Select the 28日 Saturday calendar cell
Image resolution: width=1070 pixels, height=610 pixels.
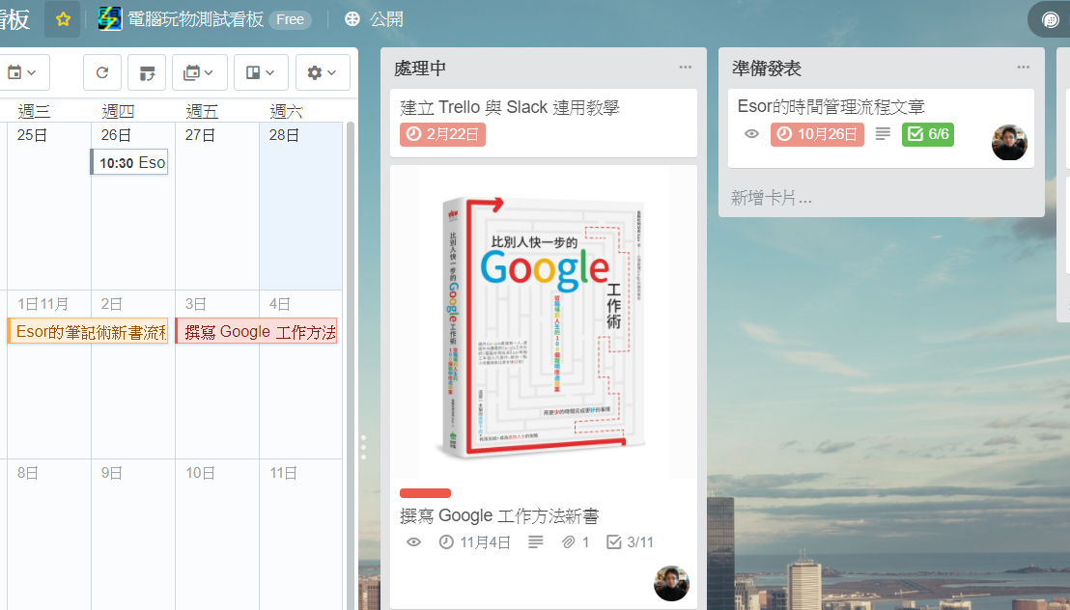(301, 206)
